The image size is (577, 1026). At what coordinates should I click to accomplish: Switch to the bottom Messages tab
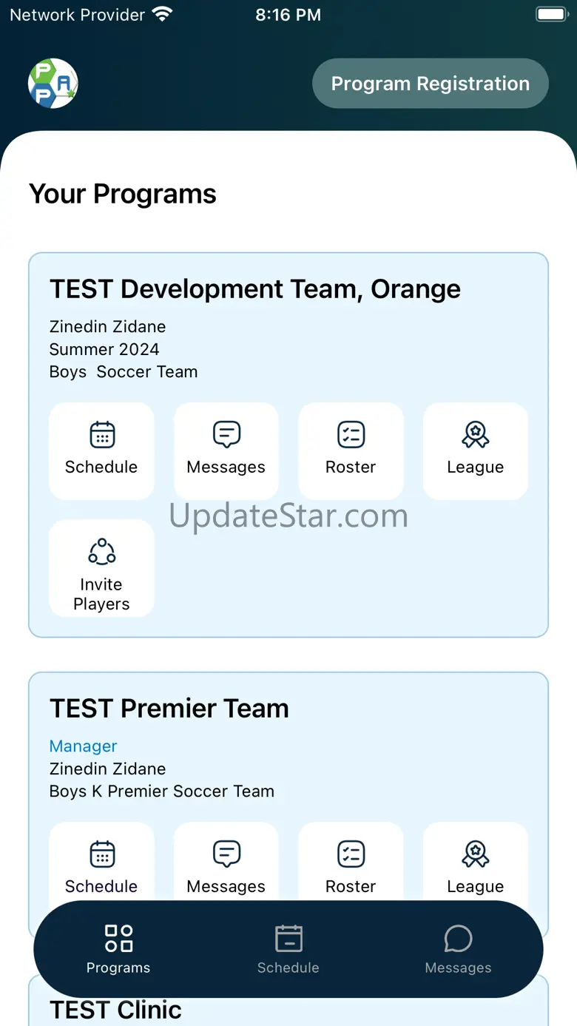458,948
